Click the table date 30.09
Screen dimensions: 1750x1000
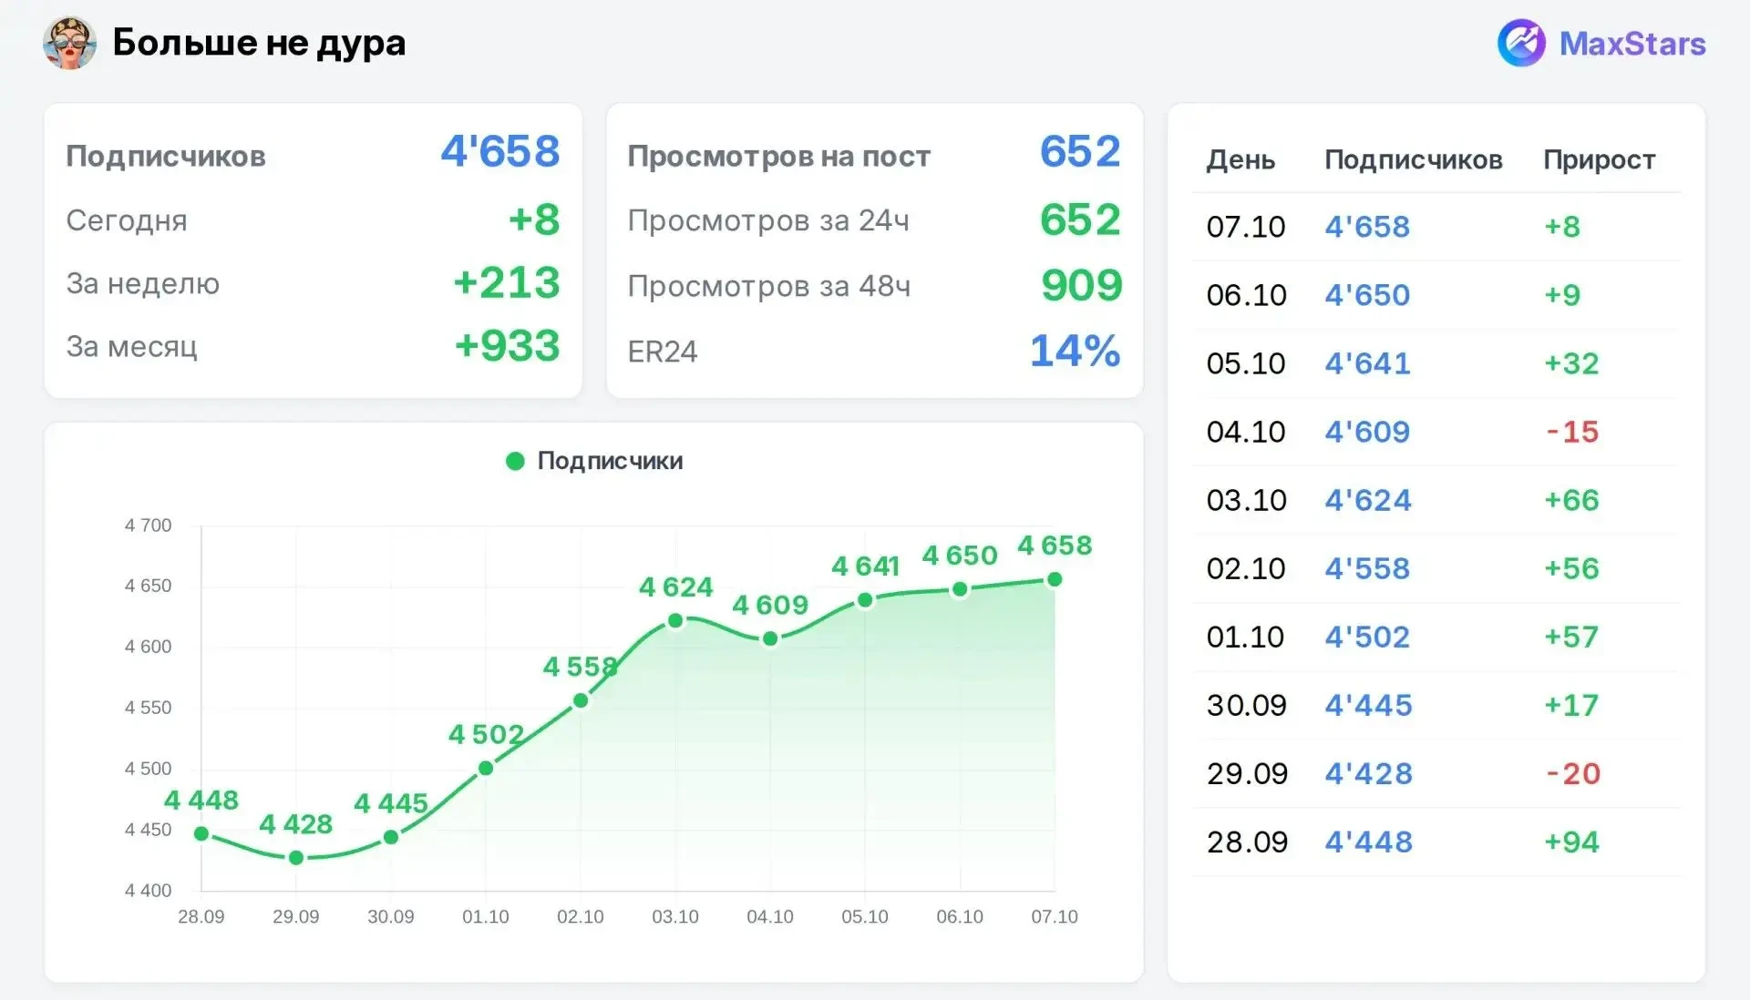(x=1246, y=704)
